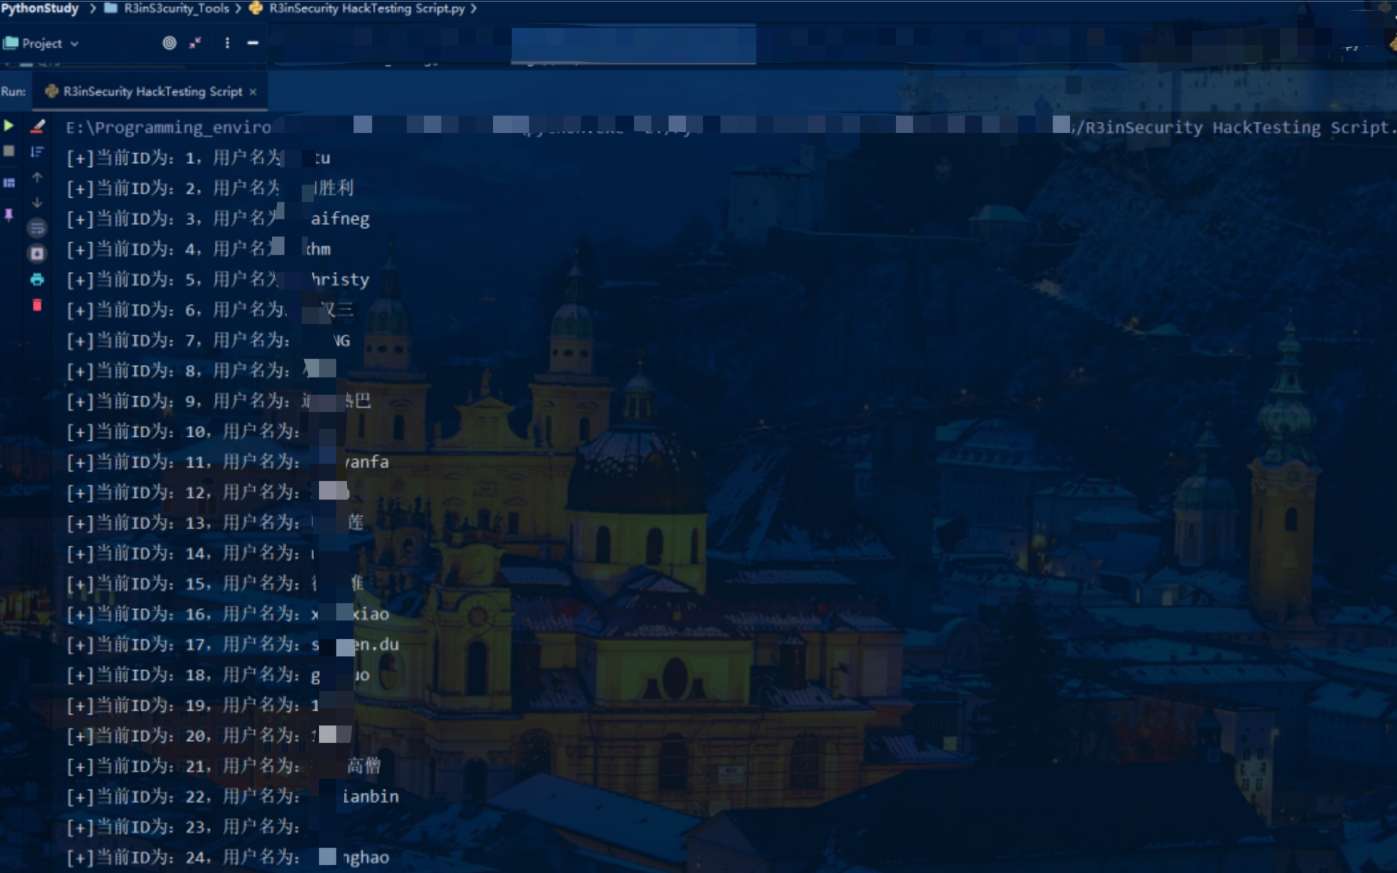Clear all output with trash icon
Screen dimensions: 1397x873
(x=37, y=305)
